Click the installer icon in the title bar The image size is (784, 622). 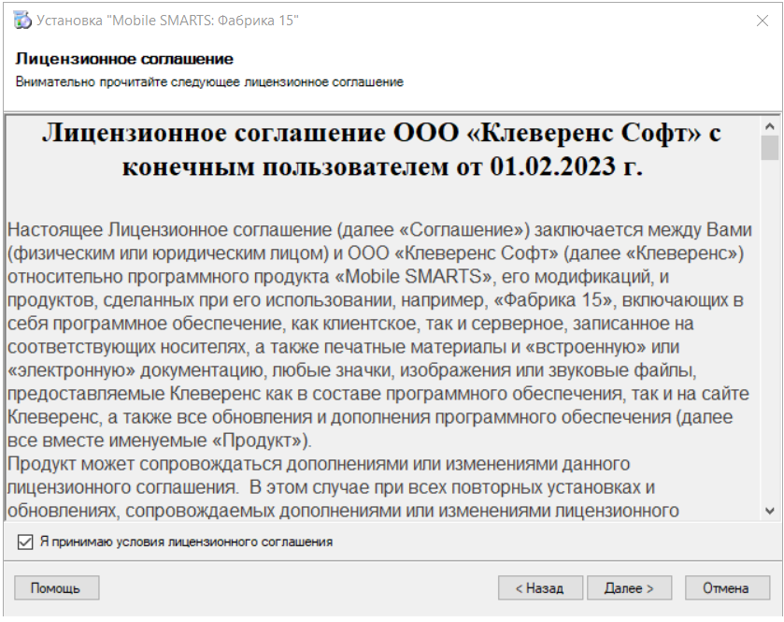pyautogui.click(x=21, y=21)
